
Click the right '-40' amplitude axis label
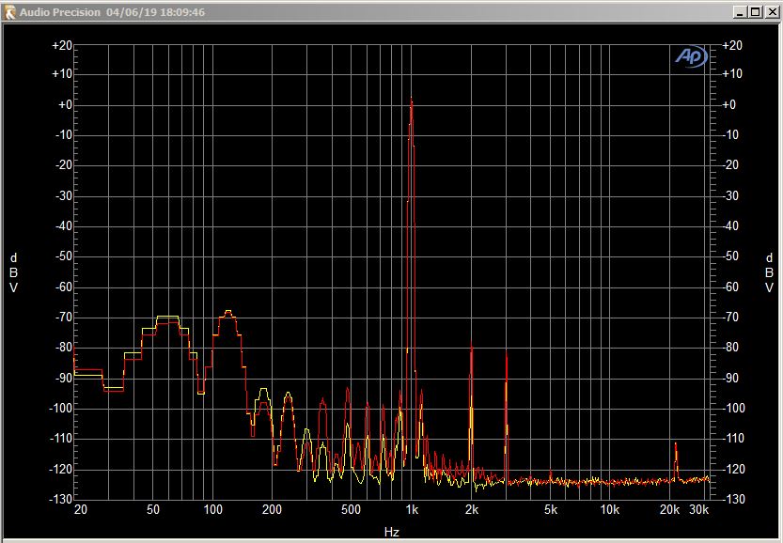(x=730, y=226)
